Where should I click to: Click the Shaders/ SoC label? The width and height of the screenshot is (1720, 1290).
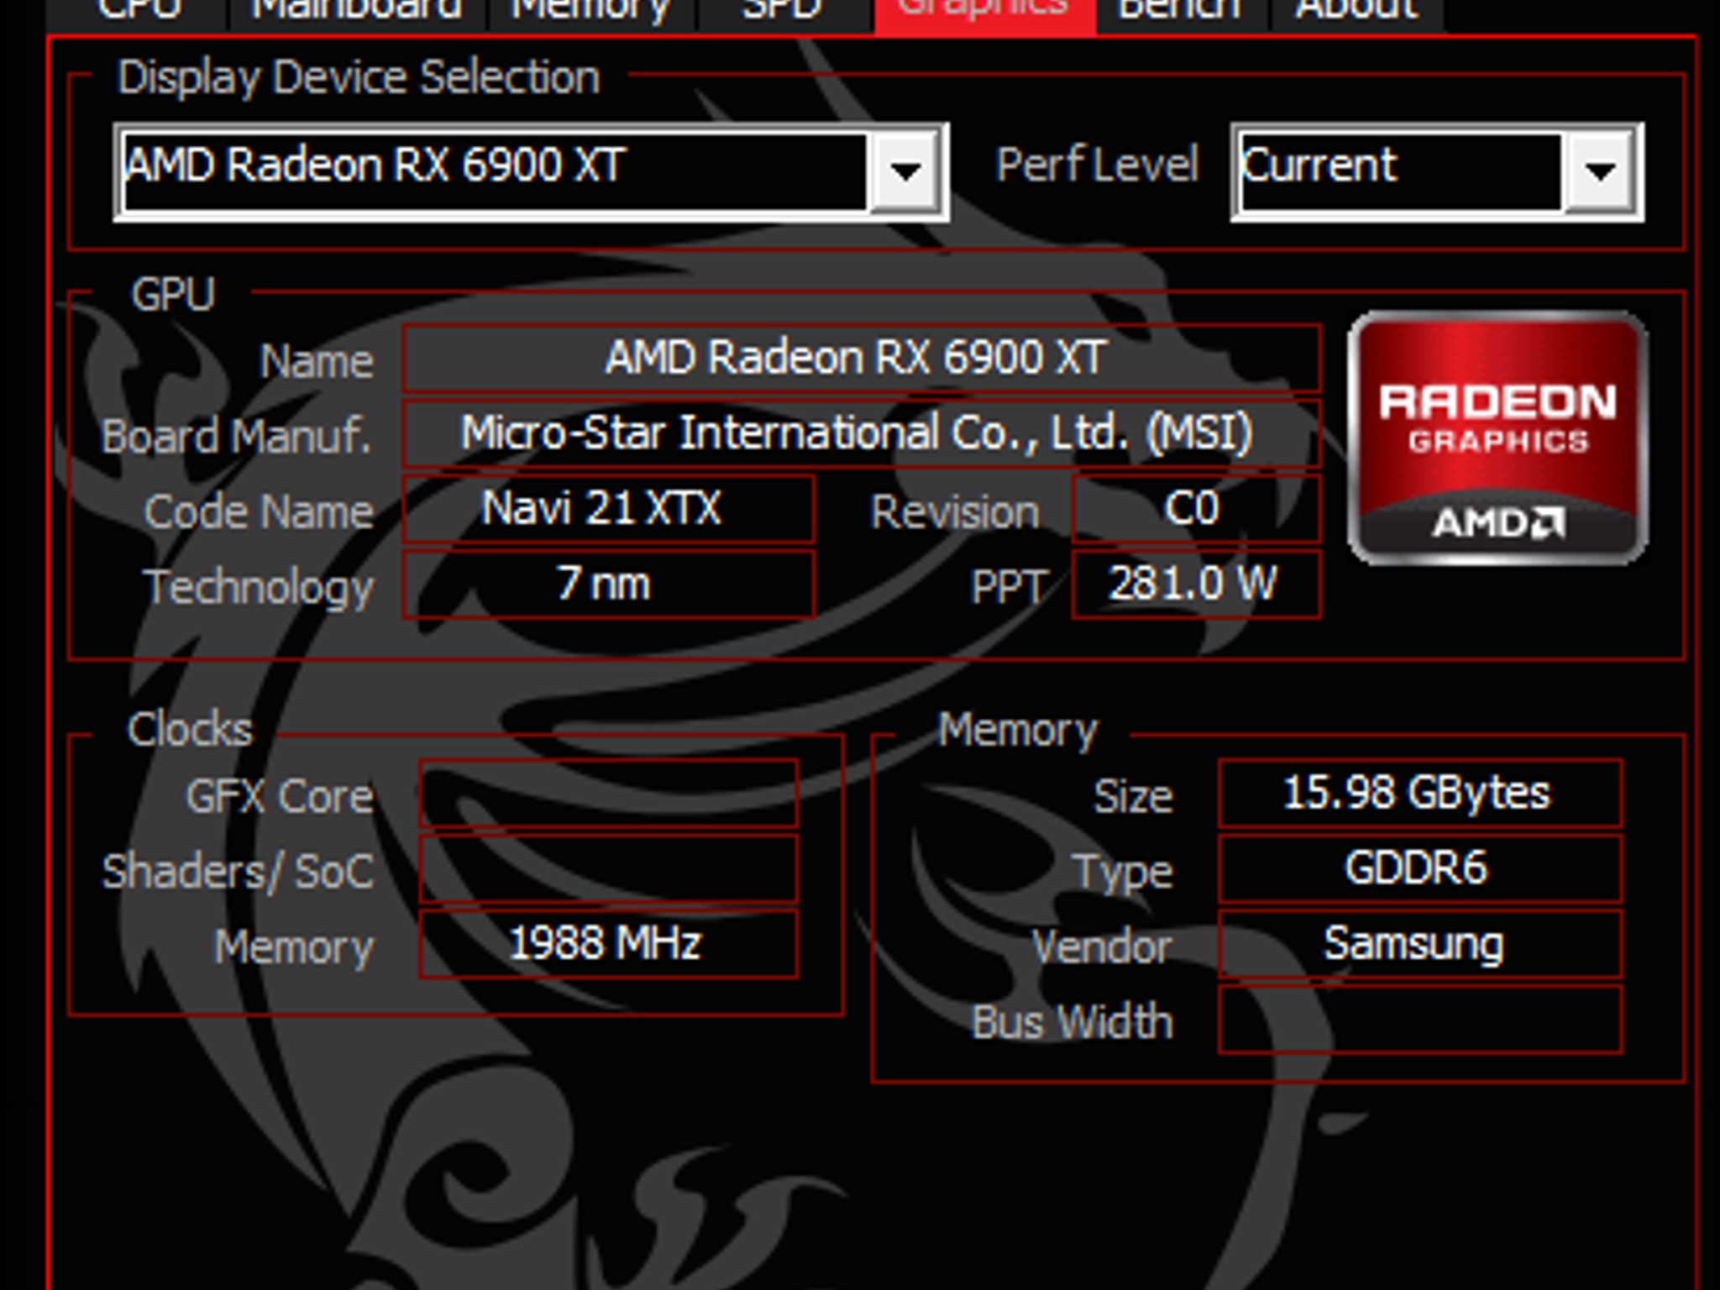(x=238, y=872)
